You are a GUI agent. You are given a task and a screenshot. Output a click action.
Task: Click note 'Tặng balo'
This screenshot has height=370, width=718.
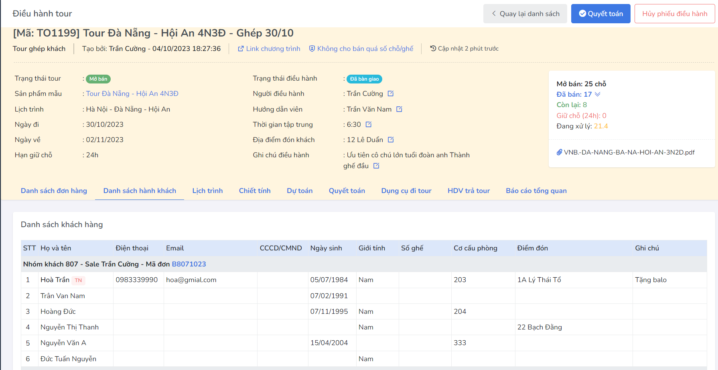(x=651, y=280)
